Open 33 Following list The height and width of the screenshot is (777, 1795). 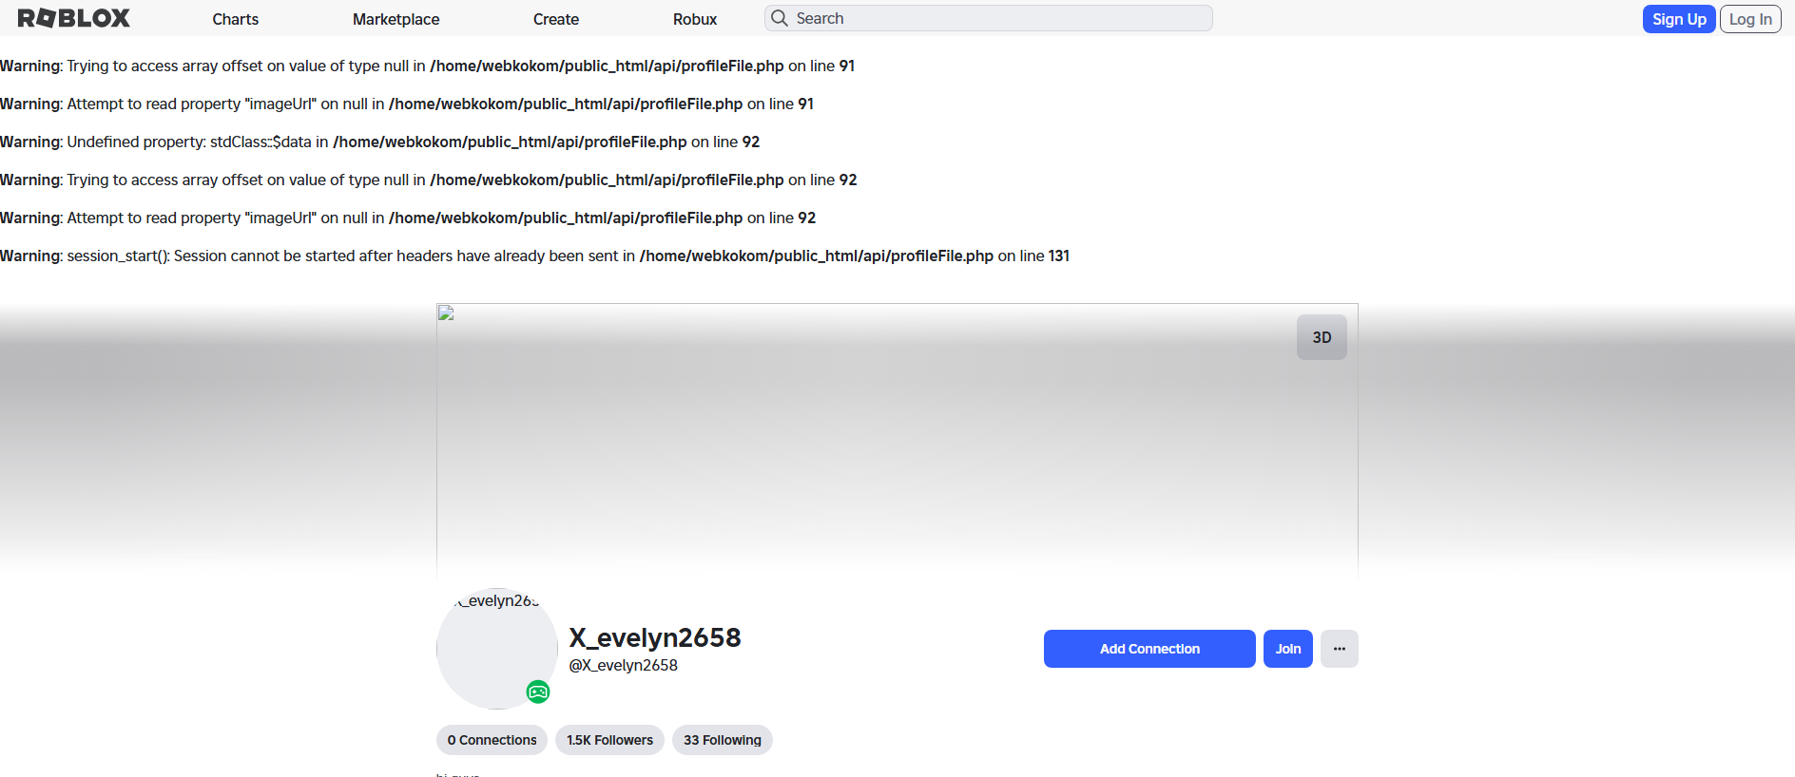point(723,740)
